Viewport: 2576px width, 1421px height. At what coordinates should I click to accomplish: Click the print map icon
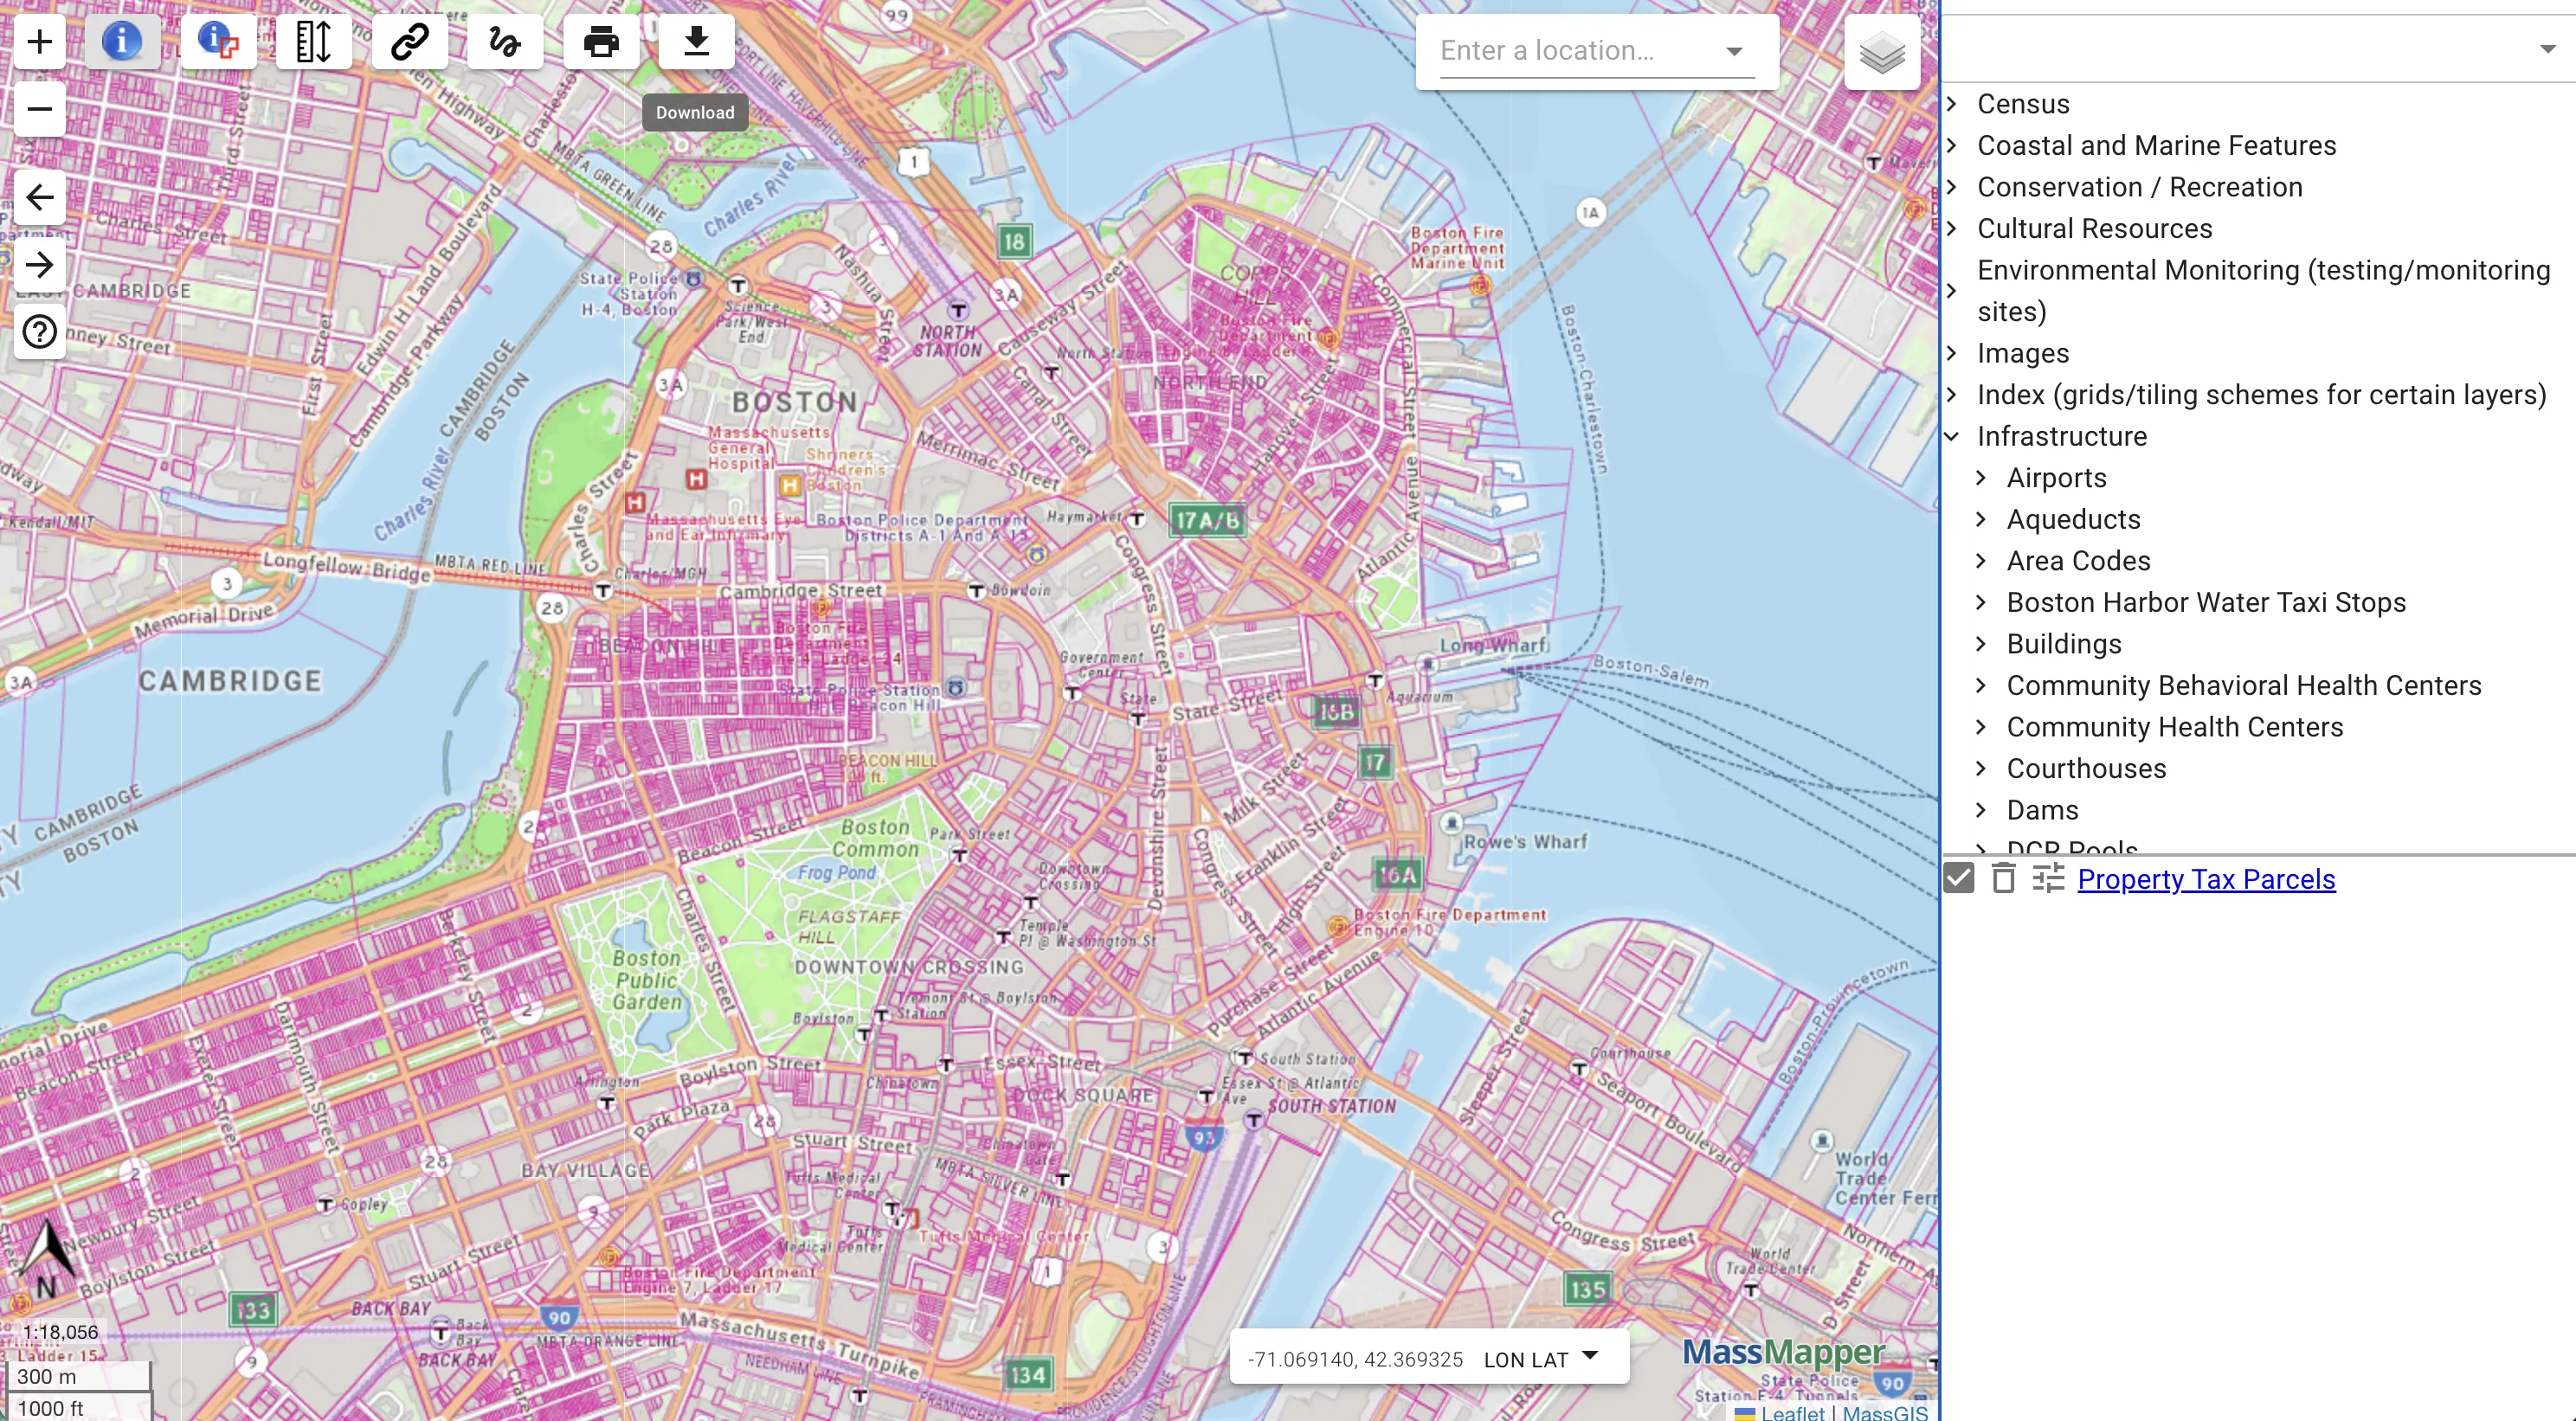pos(601,42)
